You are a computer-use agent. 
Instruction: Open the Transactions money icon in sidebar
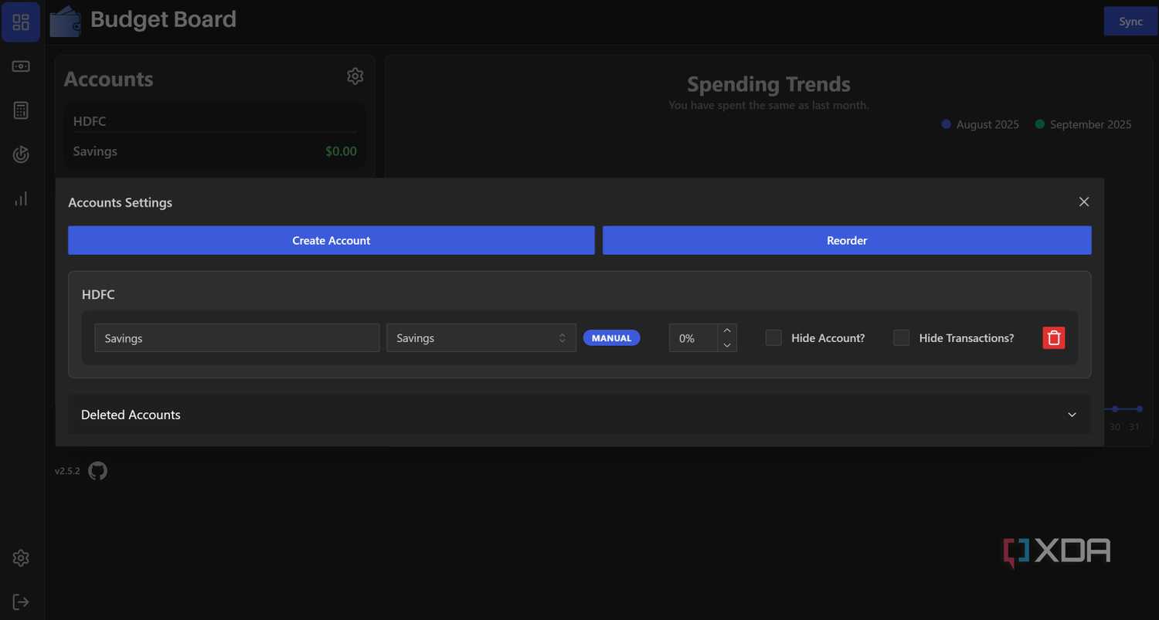(x=21, y=66)
